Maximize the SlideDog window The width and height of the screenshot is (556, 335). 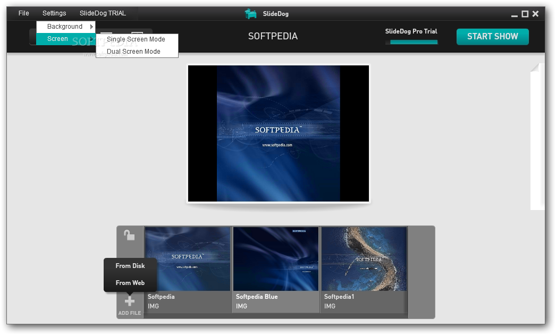pyautogui.click(x=525, y=14)
